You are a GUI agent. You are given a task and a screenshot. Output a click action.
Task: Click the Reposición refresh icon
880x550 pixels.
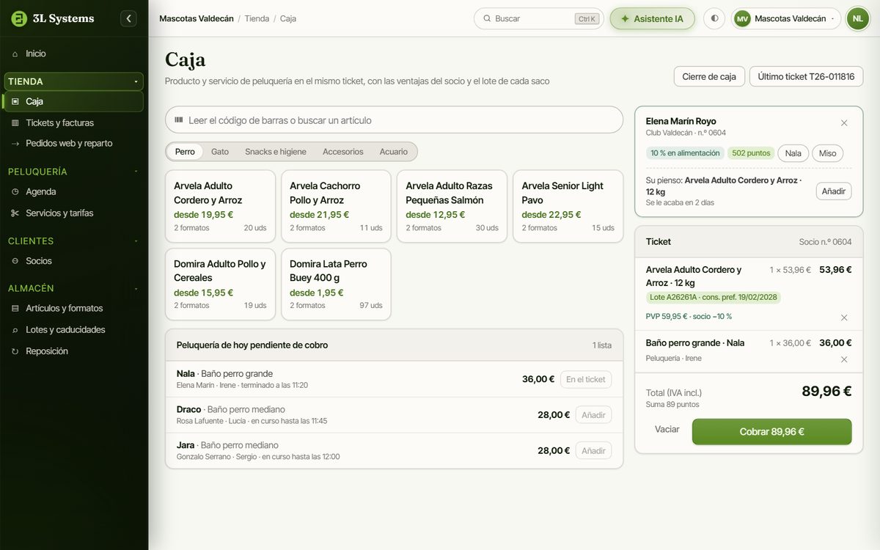15,351
